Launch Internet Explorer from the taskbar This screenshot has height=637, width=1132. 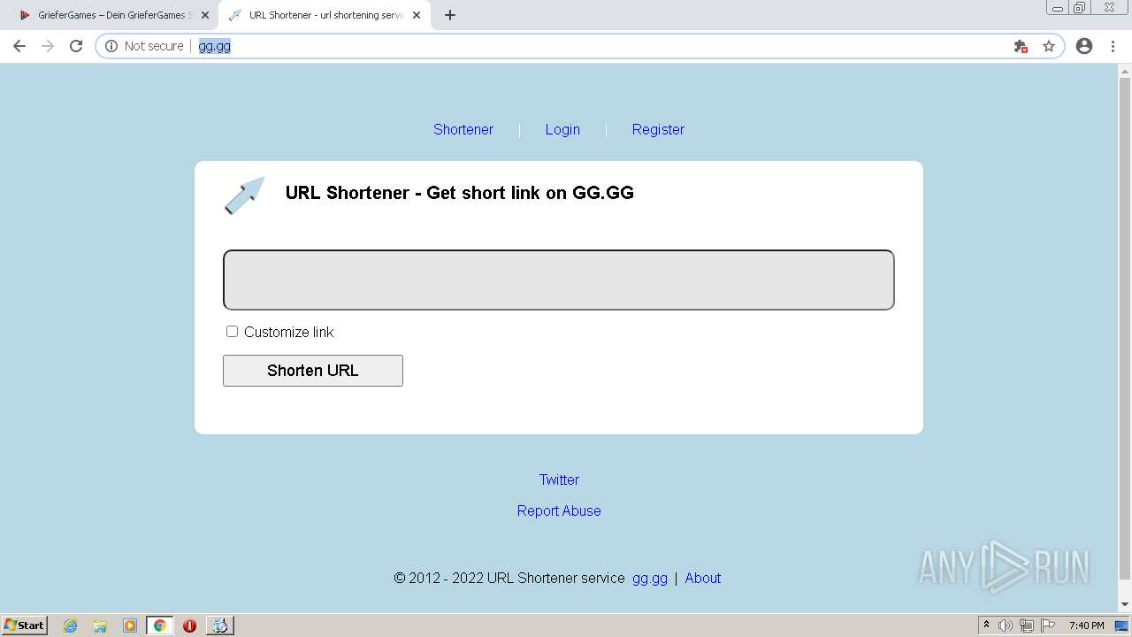[71, 625]
